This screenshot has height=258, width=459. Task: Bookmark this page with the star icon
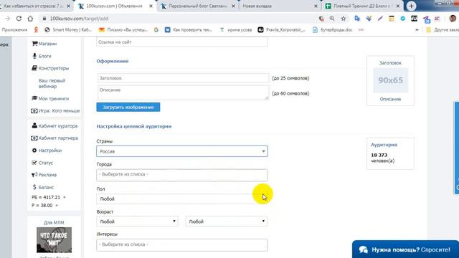(x=344, y=19)
